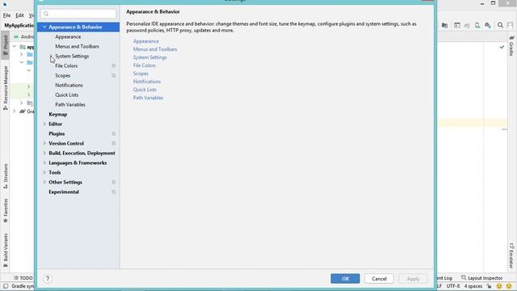This screenshot has width=517, height=291.
Task: Expand the Languages & Frameworks section
Action: [x=44, y=162]
